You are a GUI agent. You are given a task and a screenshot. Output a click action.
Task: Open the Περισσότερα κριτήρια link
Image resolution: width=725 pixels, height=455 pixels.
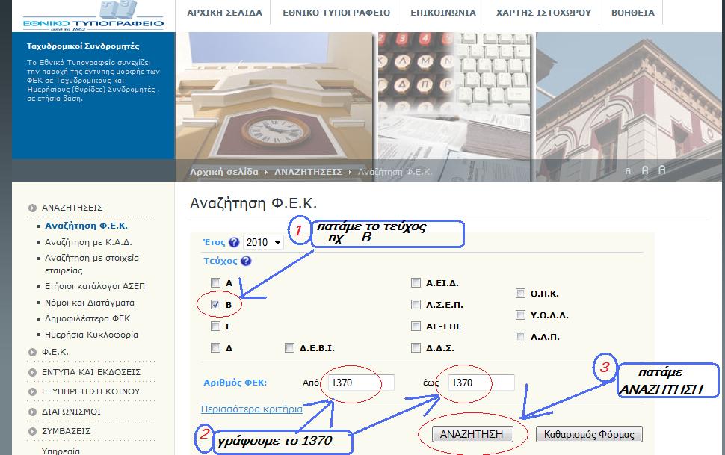pyautogui.click(x=252, y=409)
